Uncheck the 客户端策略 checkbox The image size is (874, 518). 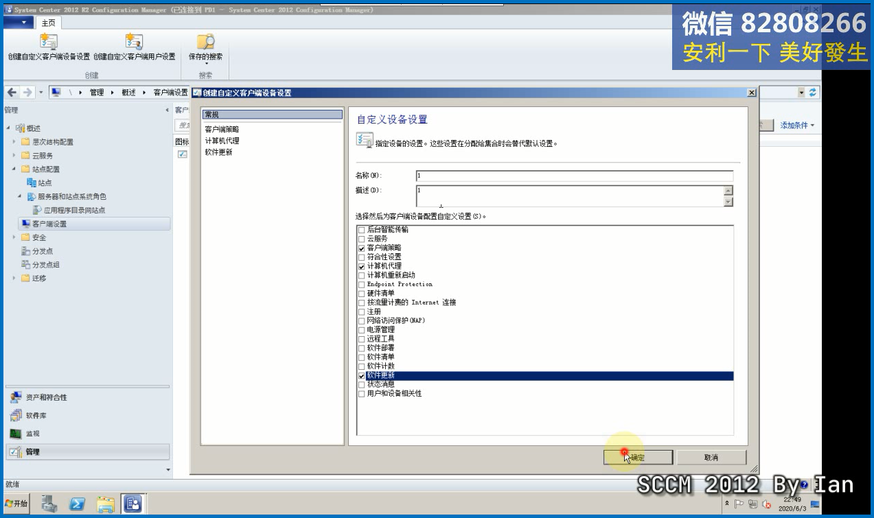click(362, 248)
